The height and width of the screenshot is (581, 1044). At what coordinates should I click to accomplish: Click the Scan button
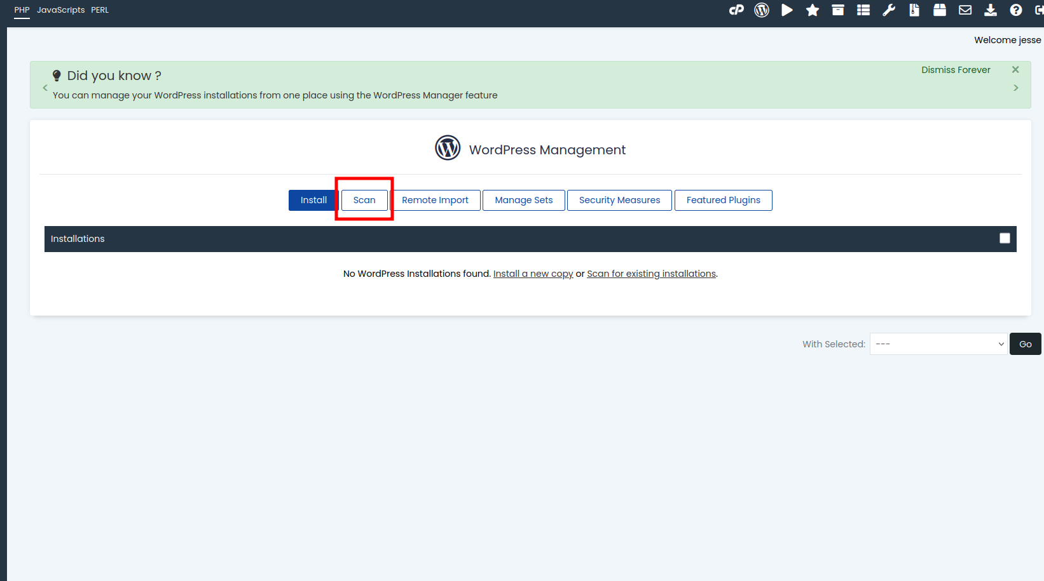[364, 200]
